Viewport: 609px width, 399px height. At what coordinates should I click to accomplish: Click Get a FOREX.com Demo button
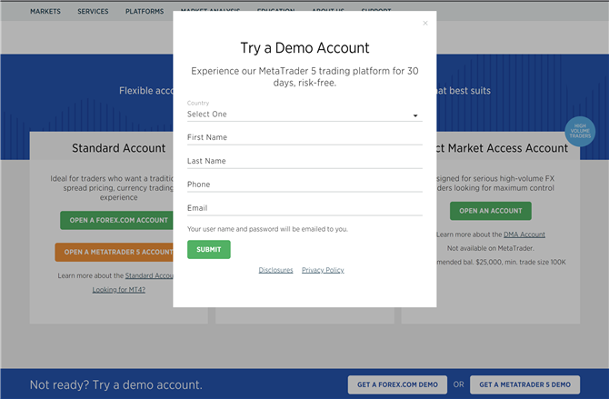click(x=397, y=384)
